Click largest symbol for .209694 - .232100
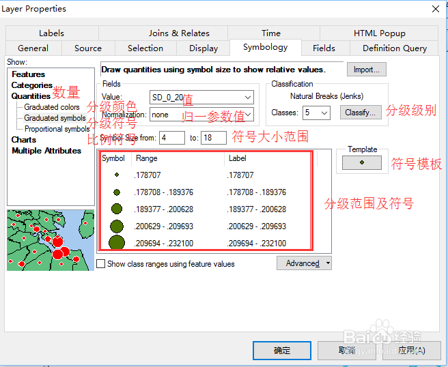The height and width of the screenshot is (367, 448). point(117,243)
